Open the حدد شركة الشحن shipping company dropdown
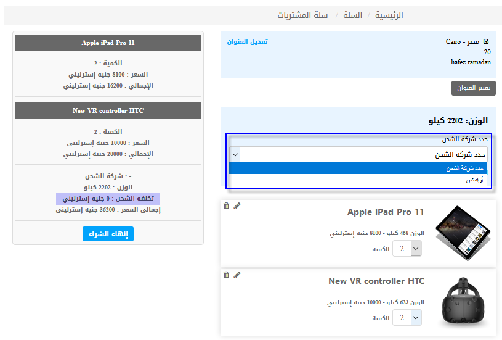Viewport: 502px width, 340px height. tap(358, 155)
